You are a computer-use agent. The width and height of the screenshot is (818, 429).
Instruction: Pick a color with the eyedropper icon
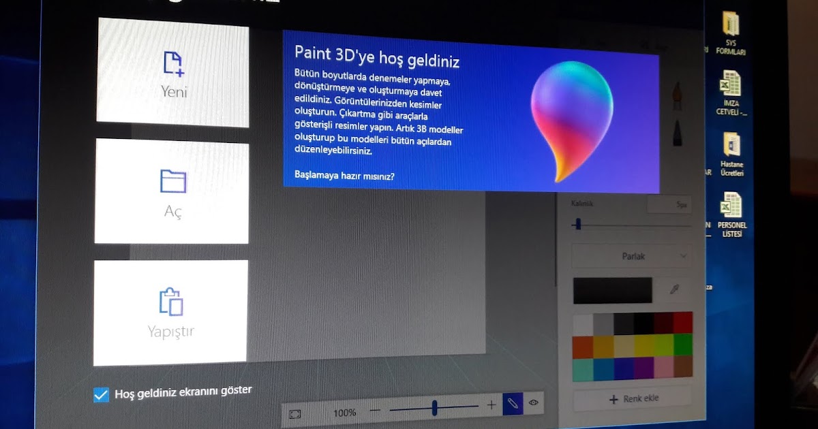(674, 289)
